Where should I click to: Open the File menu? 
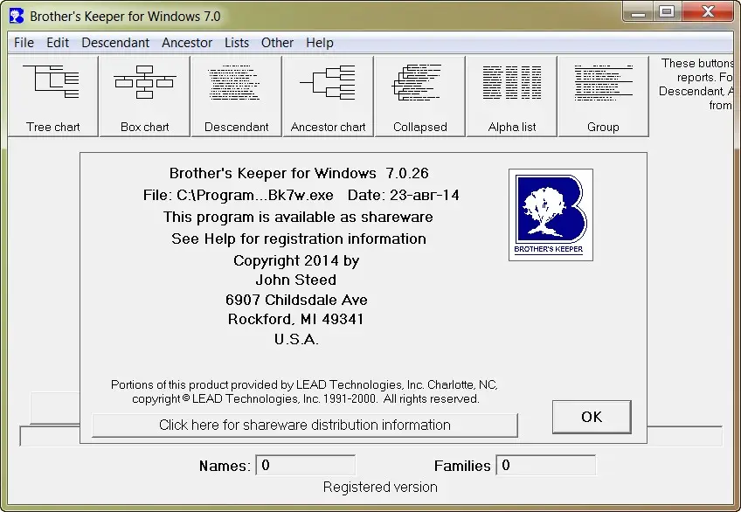[x=24, y=43]
